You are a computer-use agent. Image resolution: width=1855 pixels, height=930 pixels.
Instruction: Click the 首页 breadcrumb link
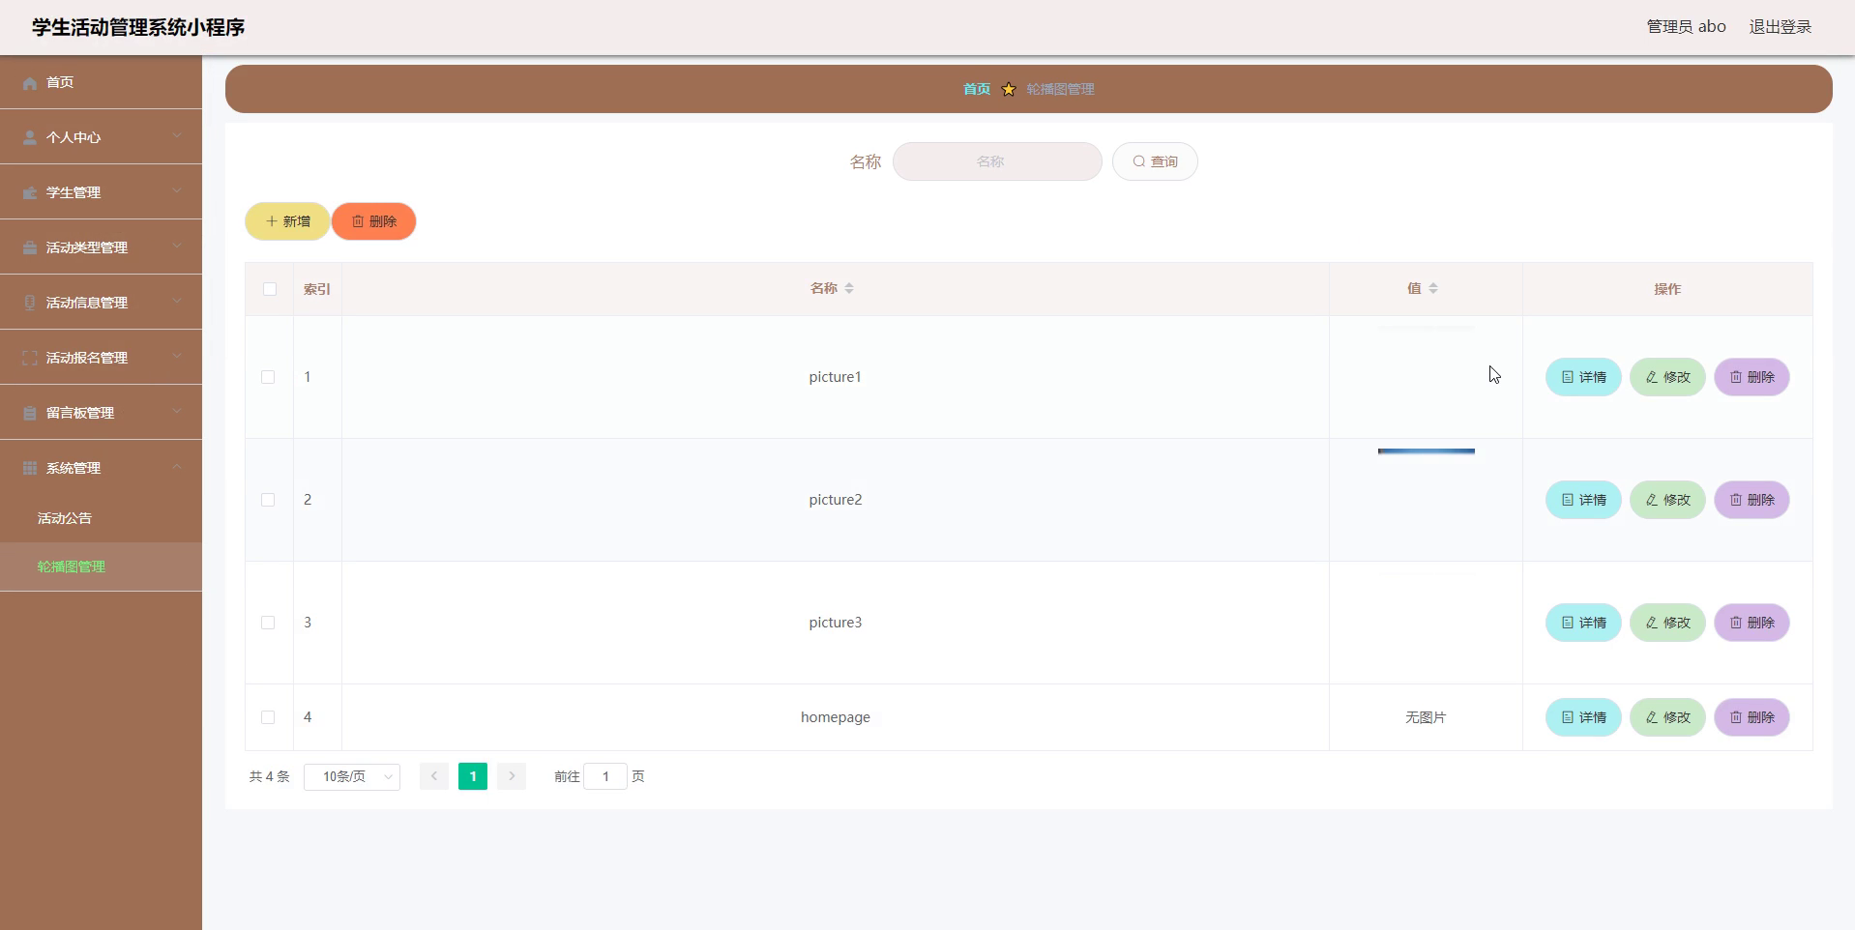[977, 89]
